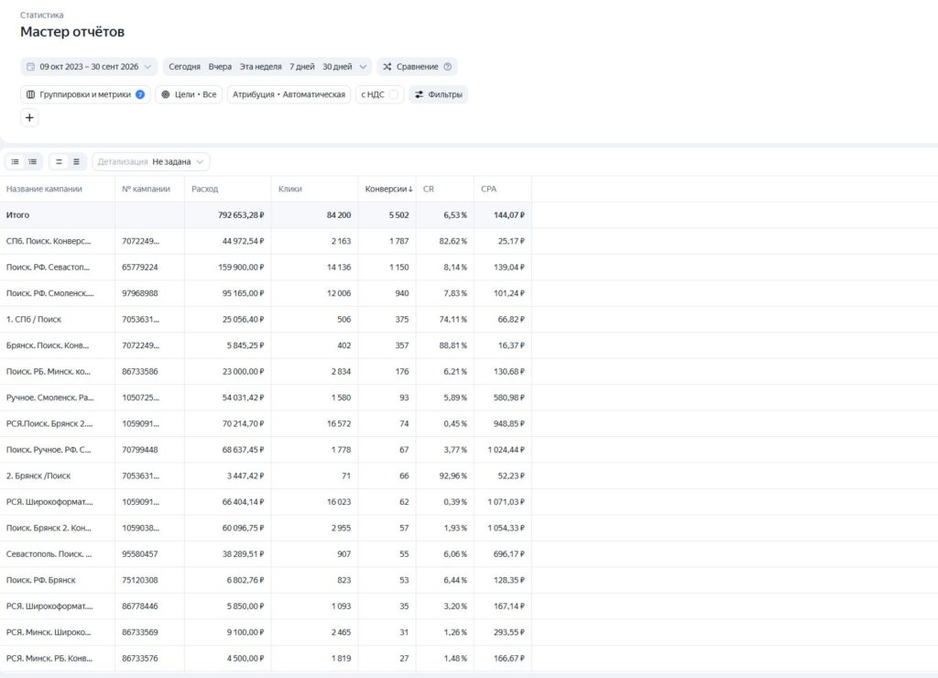This screenshot has height=678, width=938.
Task: Select the Вчера period preset
Action: (220, 66)
